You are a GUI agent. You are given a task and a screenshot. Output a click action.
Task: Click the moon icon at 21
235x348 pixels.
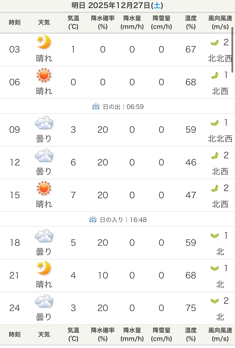tap(44, 268)
